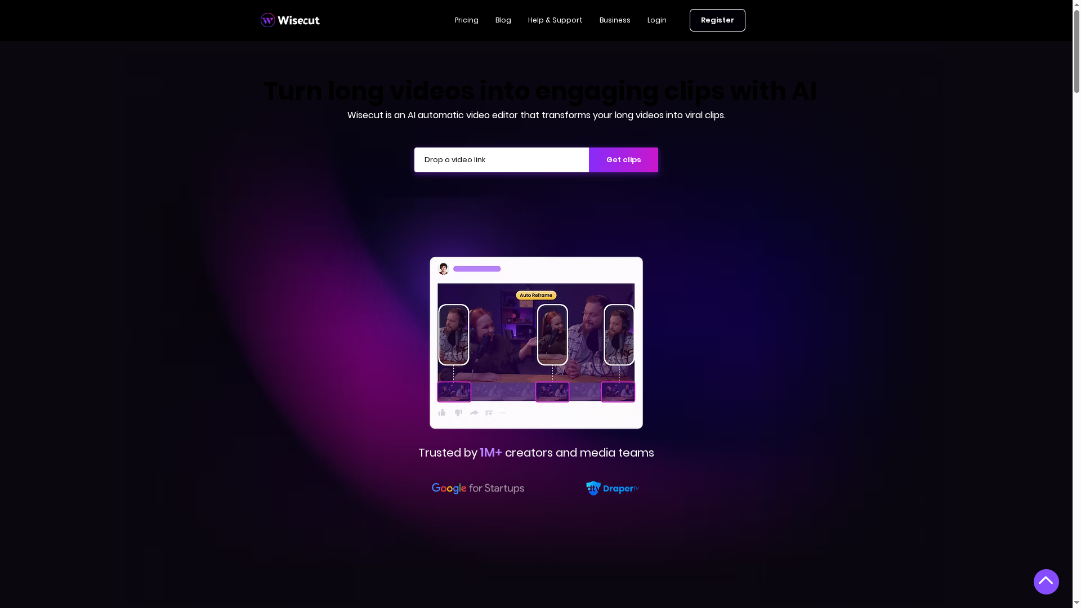Click the three-dots more icon under the preview
Viewport: 1081px width, 608px height.
click(x=503, y=413)
